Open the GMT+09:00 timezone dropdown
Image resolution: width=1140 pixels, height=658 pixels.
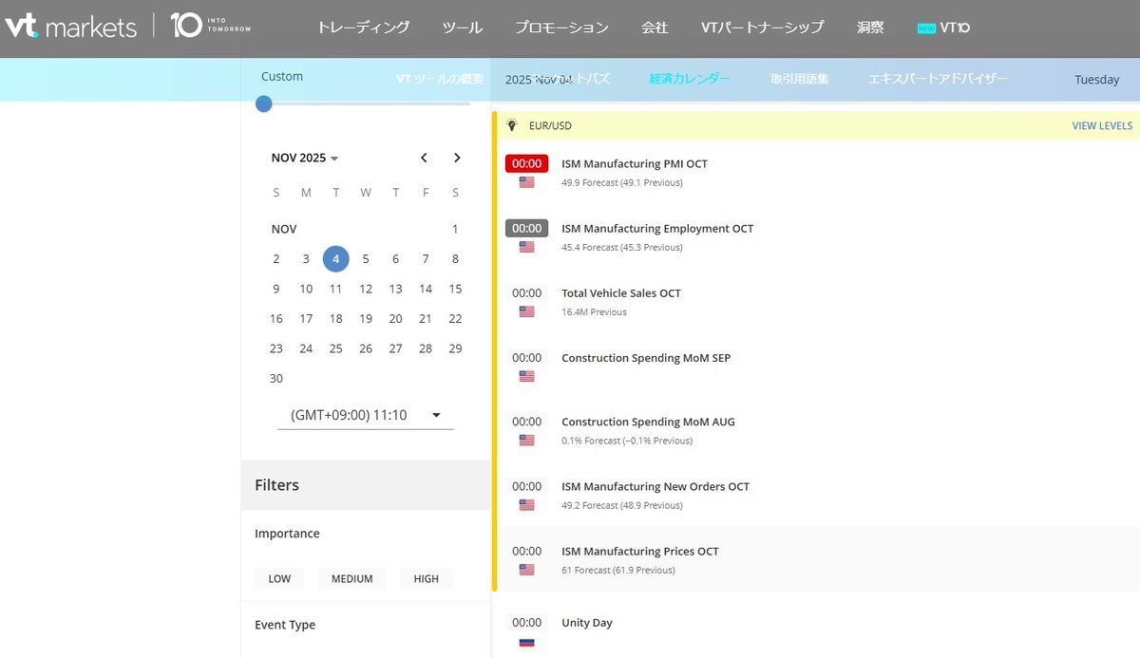point(365,415)
